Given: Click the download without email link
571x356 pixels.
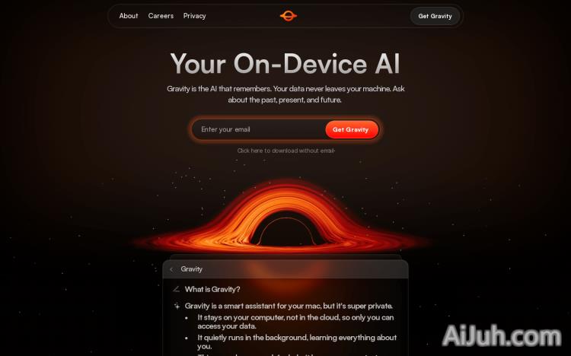Looking at the screenshot, I should click(x=285, y=151).
